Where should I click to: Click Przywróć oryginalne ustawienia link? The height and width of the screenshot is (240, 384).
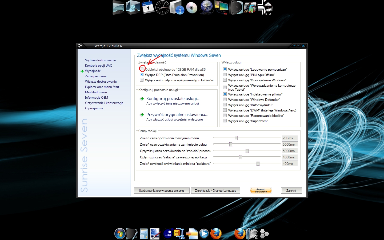click(177, 115)
